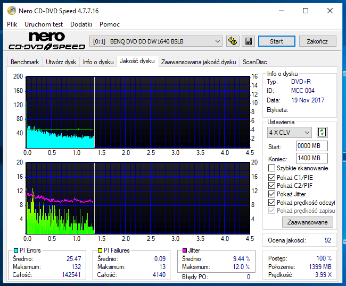Click the Położenie 1399 MB value
Viewport: 346px width, 286px height.
point(320,267)
